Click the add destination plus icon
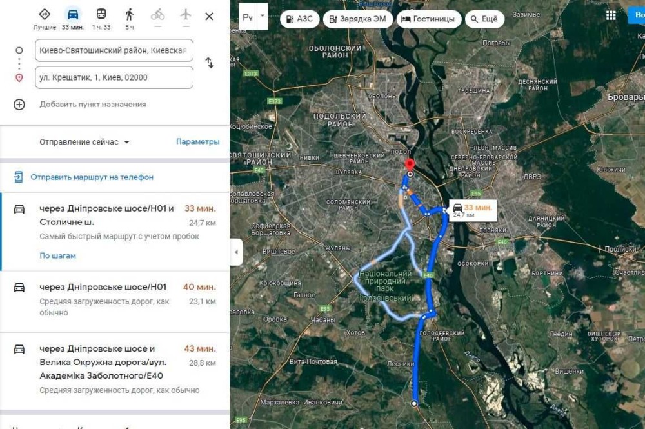645x429 pixels. point(19,105)
